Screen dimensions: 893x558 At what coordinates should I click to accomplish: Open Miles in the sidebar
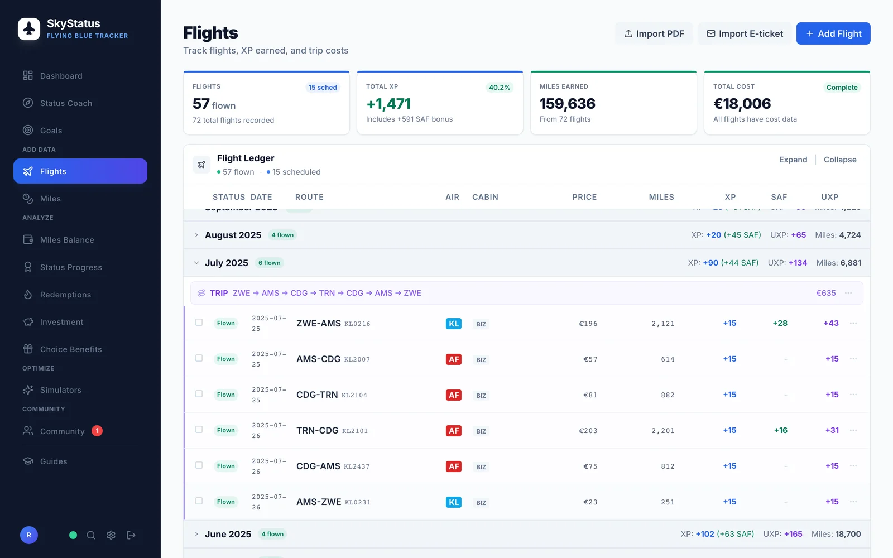(x=80, y=199)
